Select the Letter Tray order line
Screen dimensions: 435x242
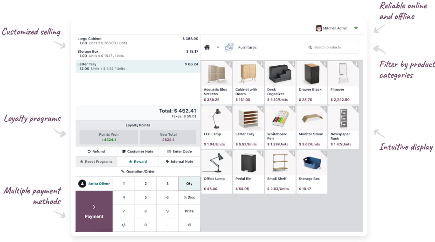[138, 66]
